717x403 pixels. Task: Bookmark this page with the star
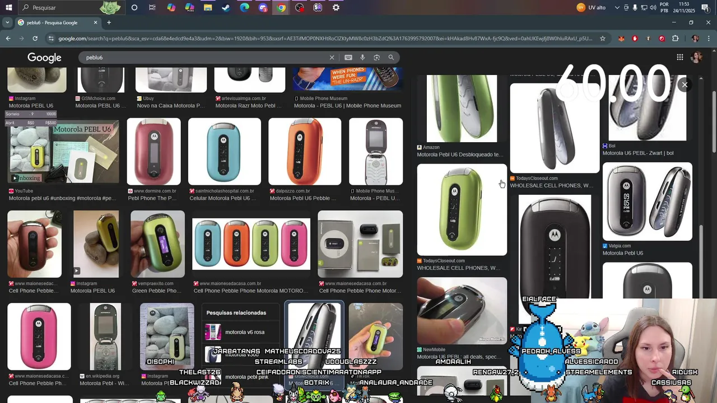pos(603,39)
